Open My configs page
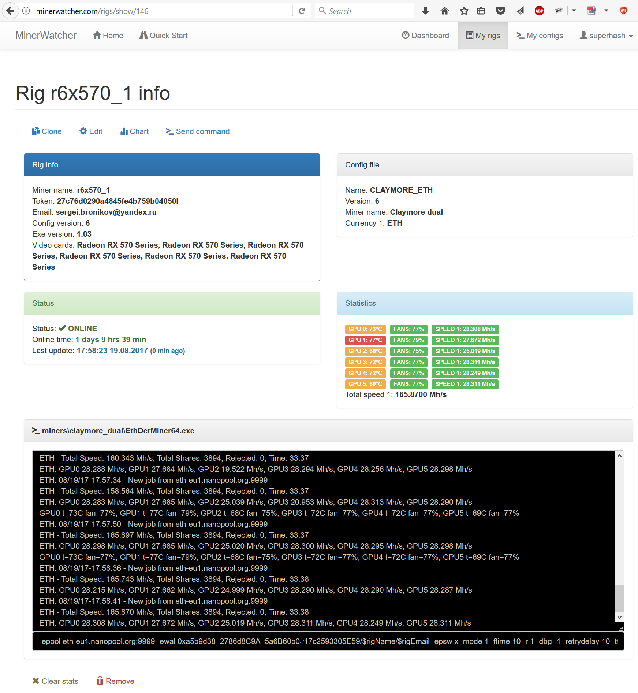Image resolution: width=638 pixels, height=693 pixels. tap(540, 36)
